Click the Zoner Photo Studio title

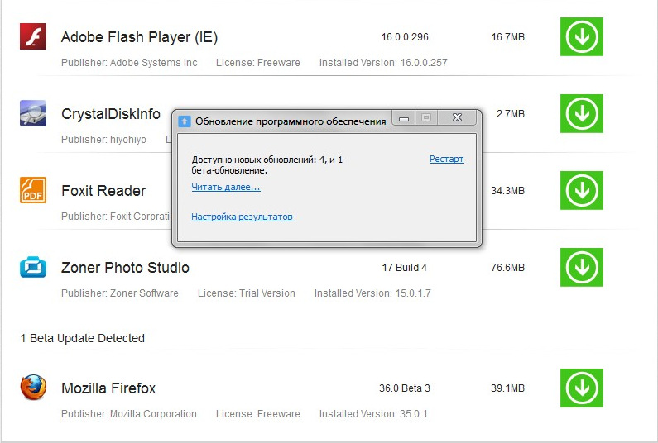click(x=125, y=268)
